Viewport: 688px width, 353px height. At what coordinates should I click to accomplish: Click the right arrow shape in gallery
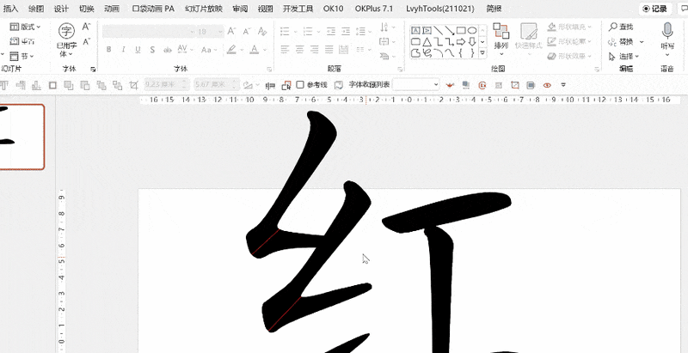(461, 40)
